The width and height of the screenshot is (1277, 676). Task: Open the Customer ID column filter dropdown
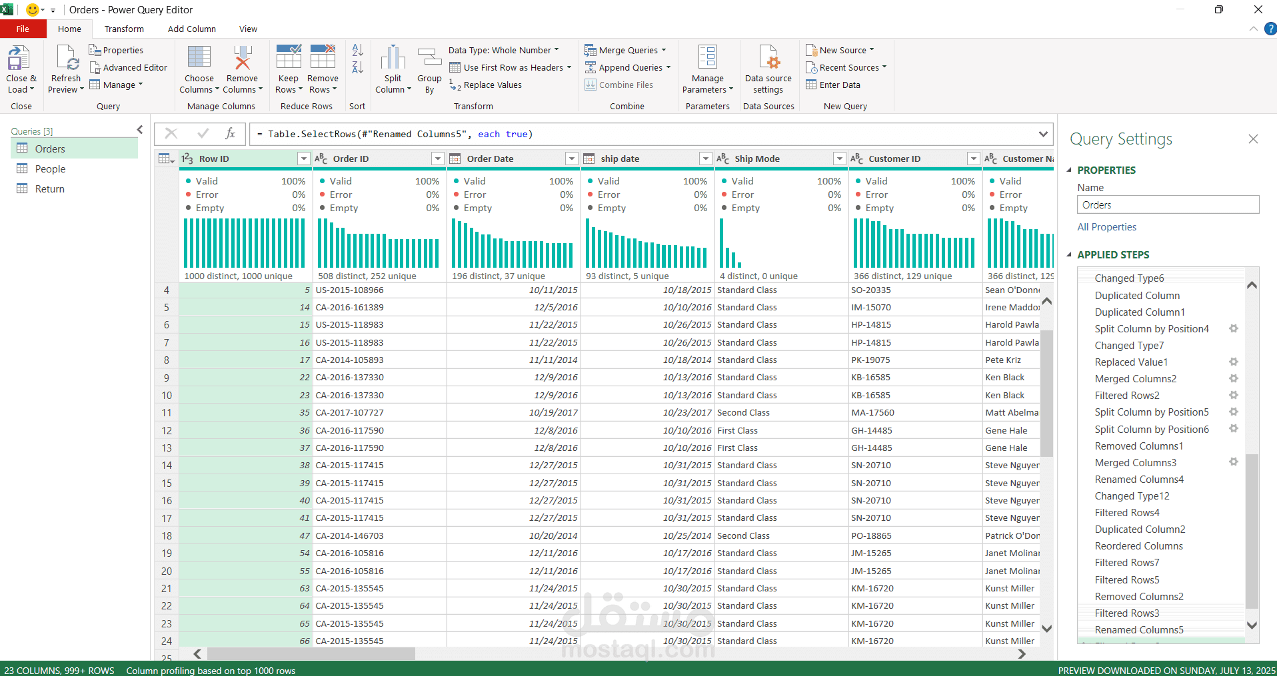974,159
